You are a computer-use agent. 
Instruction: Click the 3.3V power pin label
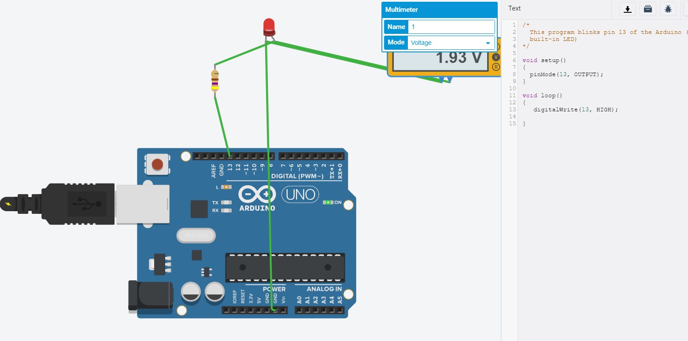coord(251,299)
